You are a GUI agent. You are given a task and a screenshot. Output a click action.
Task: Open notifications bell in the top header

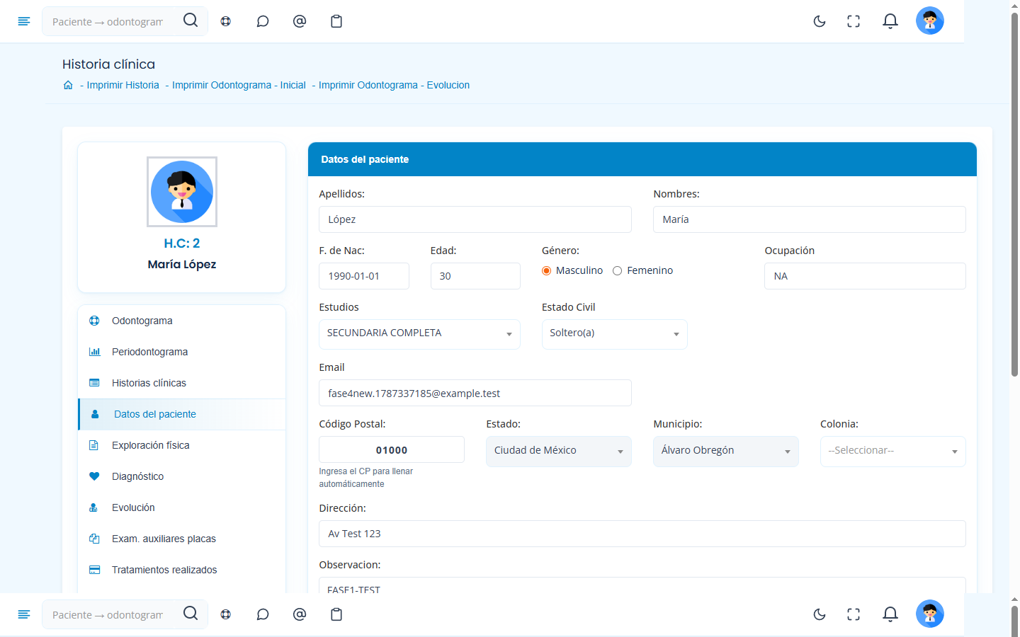pyautogui.click(x=890, y=21)
